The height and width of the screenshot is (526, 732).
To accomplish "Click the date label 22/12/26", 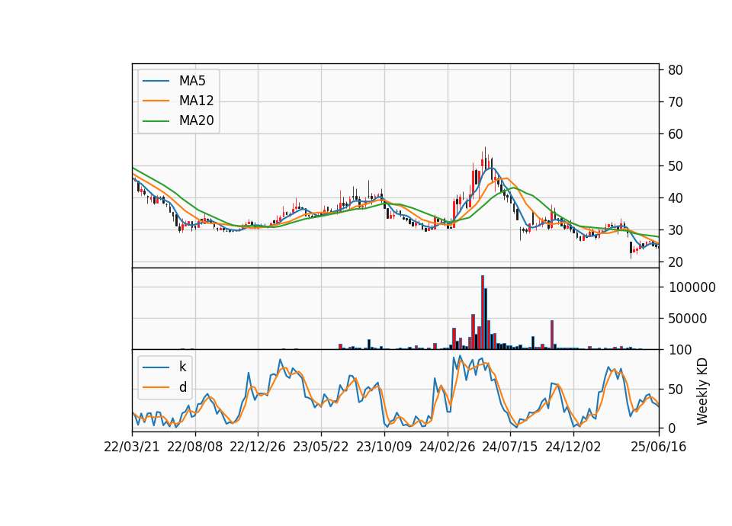I will pos(258,447).
